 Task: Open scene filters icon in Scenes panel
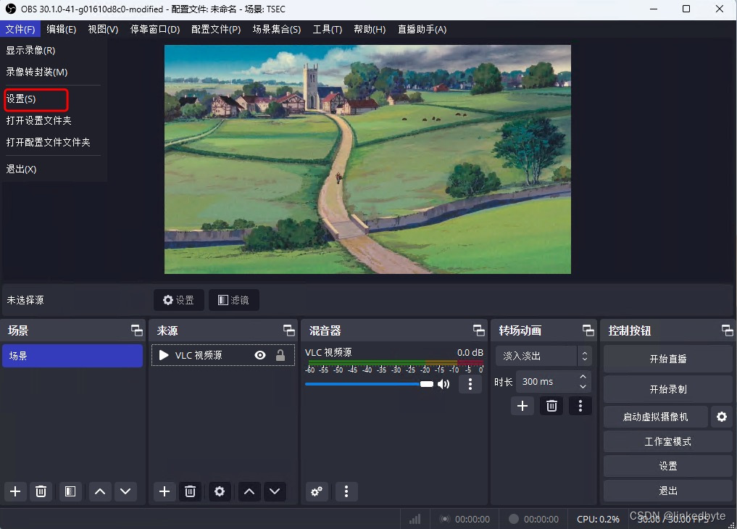click(x=70, y=491)
